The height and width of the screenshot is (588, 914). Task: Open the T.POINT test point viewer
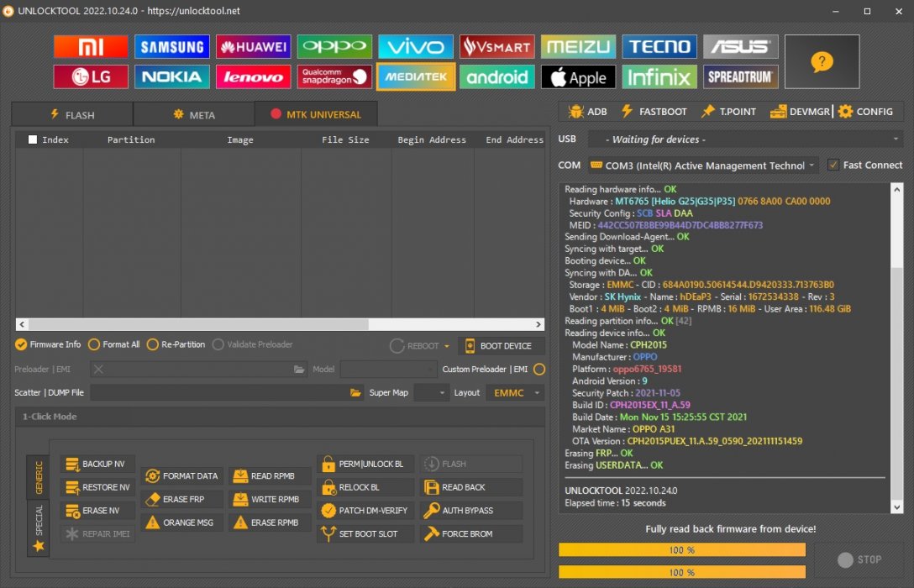pyautogui.click(x=728, y=112)
